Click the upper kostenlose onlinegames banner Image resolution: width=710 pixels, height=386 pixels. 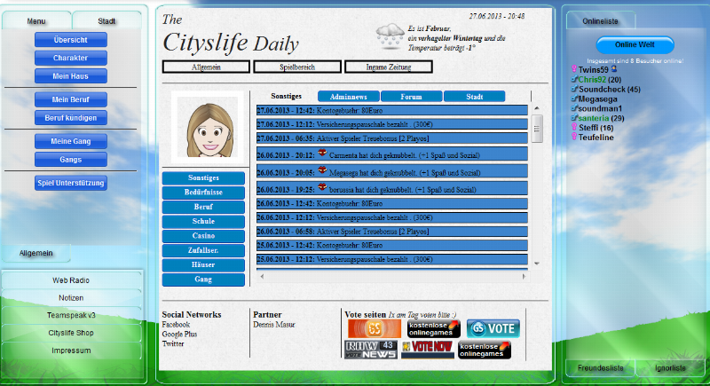[x=433, y=328]
